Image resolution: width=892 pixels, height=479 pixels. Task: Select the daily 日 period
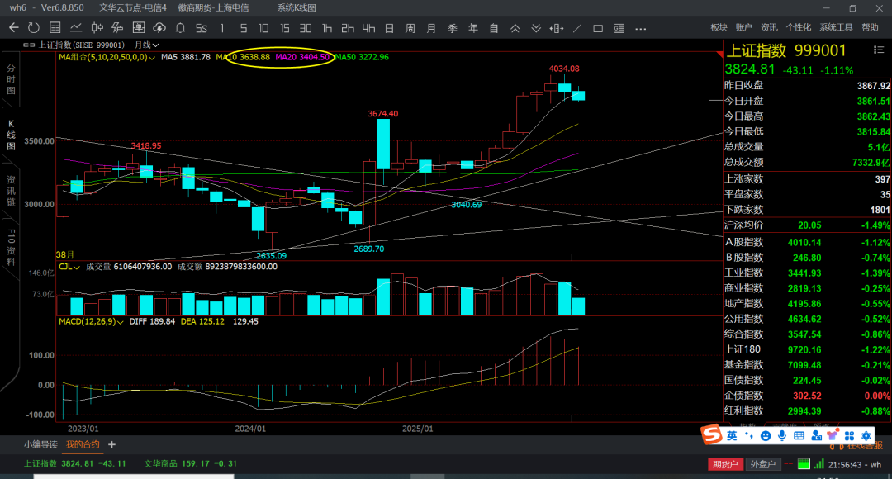tap(389, 28)
